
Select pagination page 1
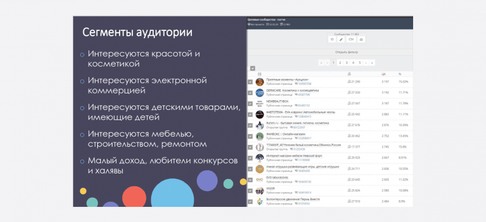tap(334, 62)
